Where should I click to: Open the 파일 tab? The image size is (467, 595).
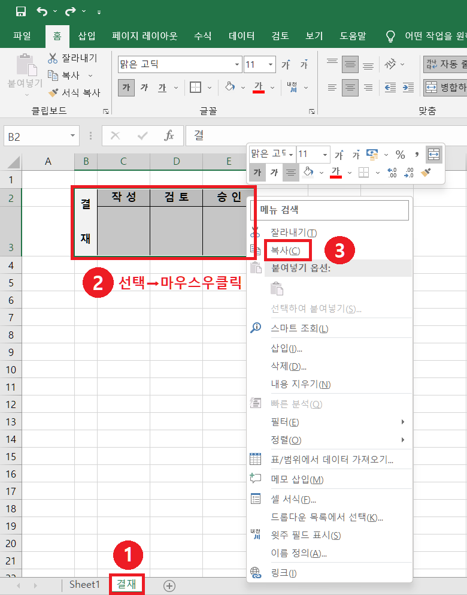click(x=22, y=36)
